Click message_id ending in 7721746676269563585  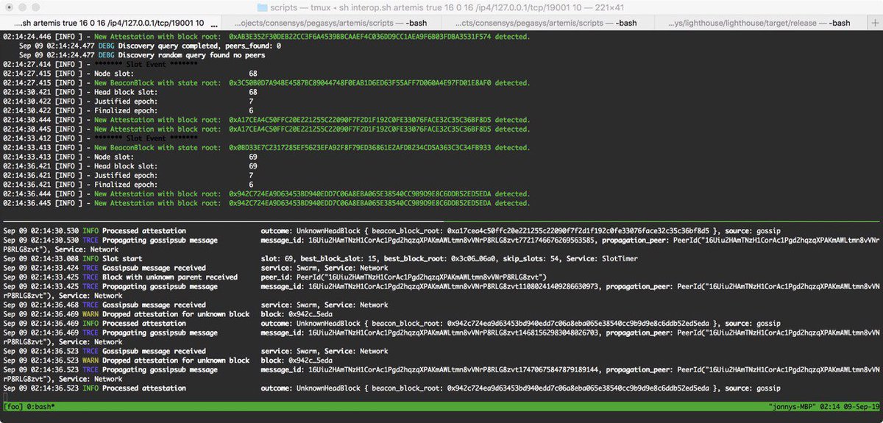(431, 241)
